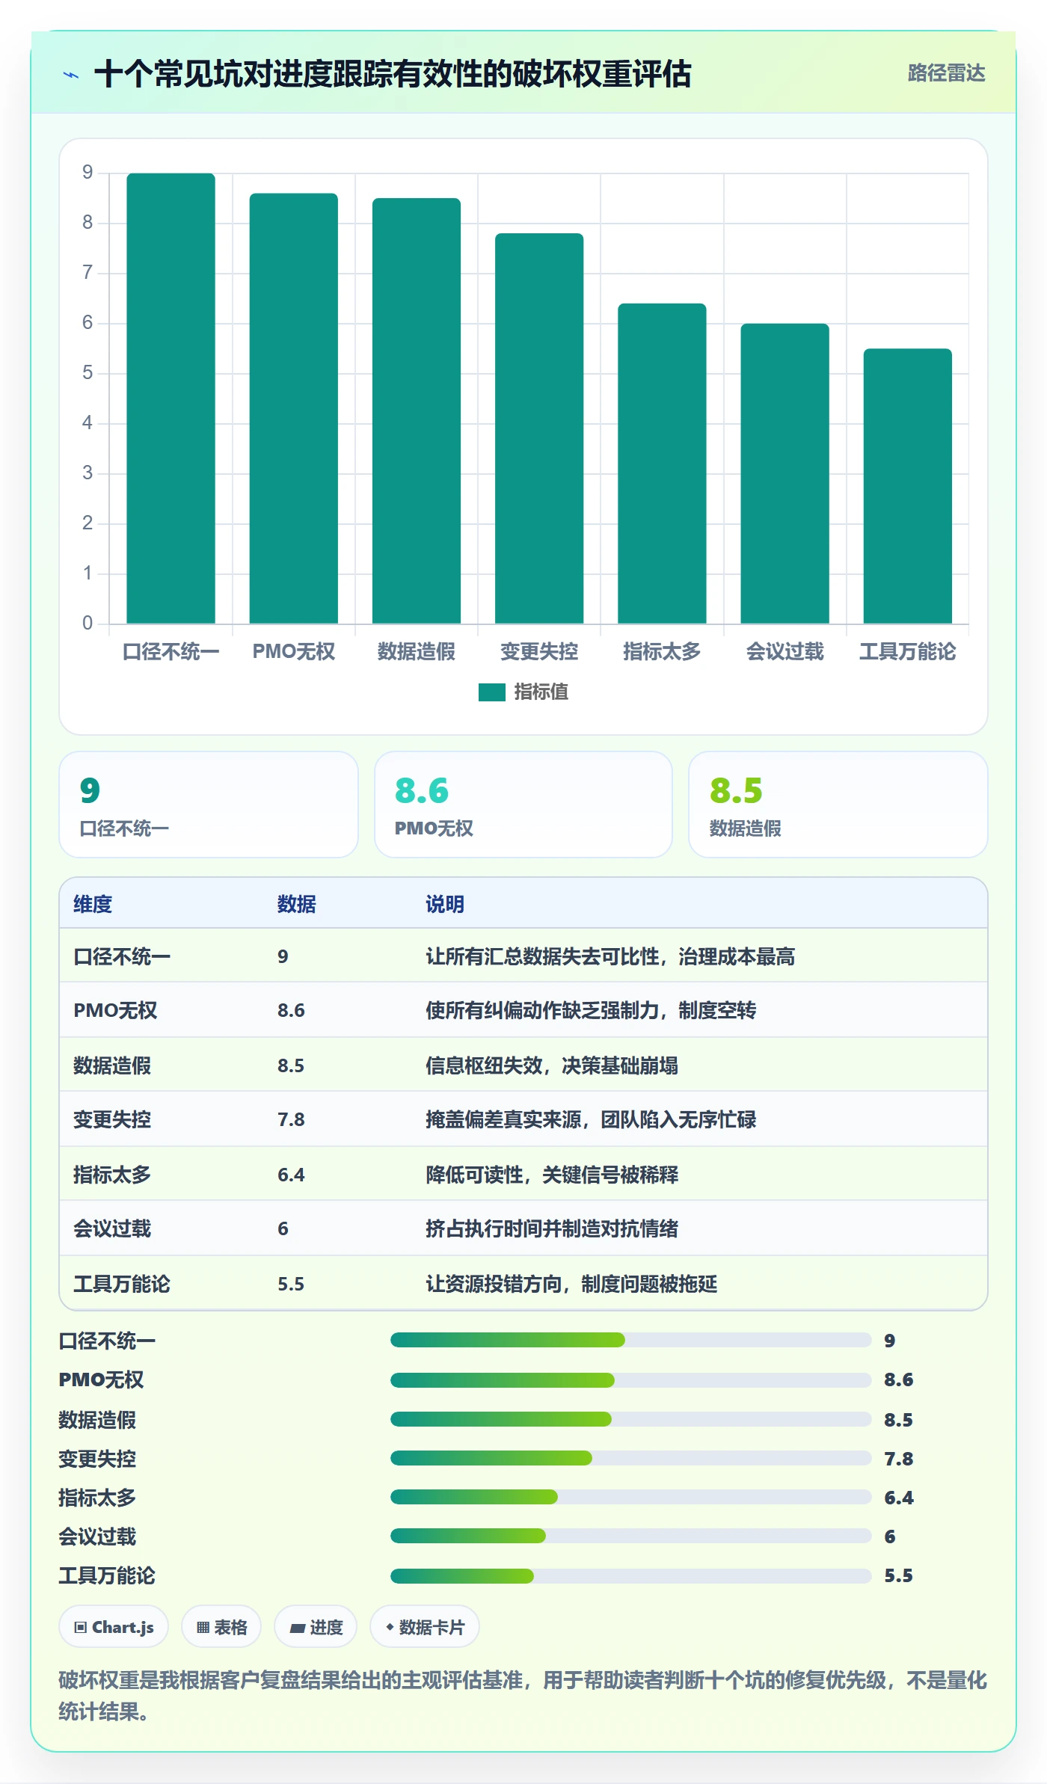This screenshot has height=1784, width=1047.
Task: Click the 口径不统一 progress bar
Action: coord(631,1340)
